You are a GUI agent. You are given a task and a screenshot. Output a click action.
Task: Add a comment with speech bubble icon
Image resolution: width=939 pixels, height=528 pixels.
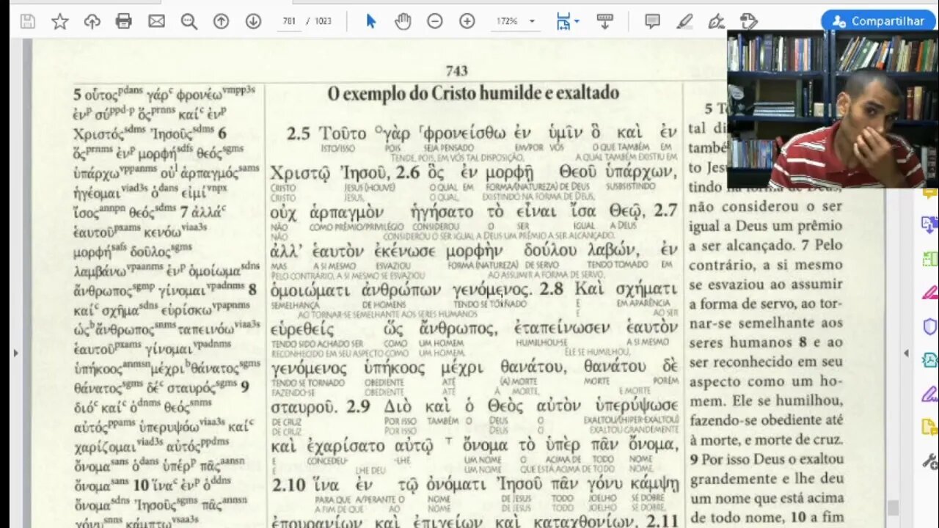652,21
